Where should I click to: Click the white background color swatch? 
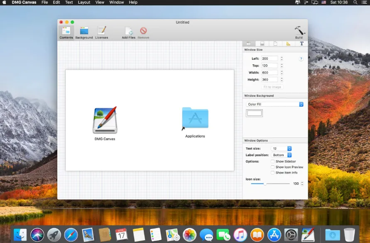coord(254,113)
